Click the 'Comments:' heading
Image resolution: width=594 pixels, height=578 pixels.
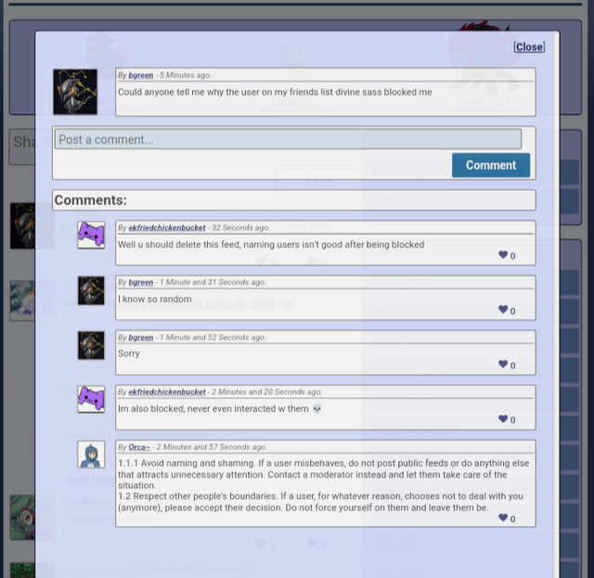(x=91, y=200)
